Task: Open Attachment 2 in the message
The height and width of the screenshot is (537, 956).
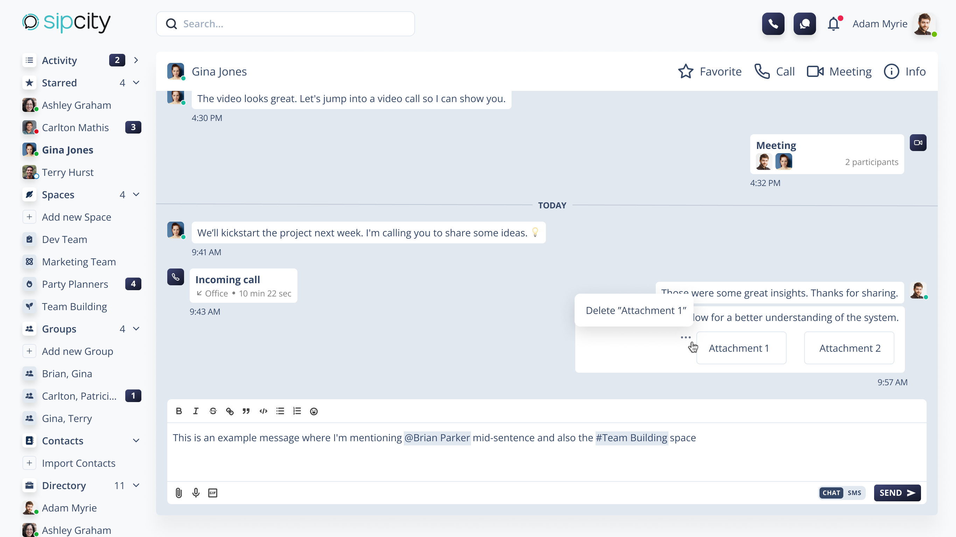Action: pos(849,348)
